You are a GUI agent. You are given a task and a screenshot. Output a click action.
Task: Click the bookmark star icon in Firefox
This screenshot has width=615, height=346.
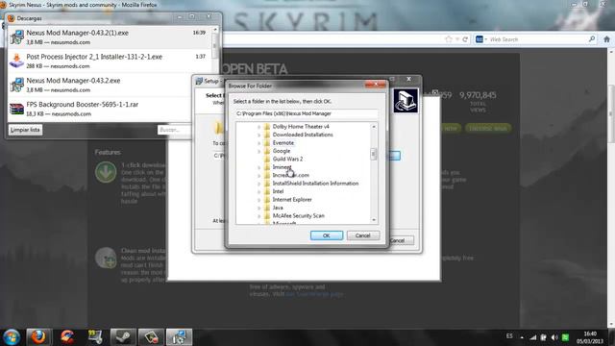coord(449,39)
